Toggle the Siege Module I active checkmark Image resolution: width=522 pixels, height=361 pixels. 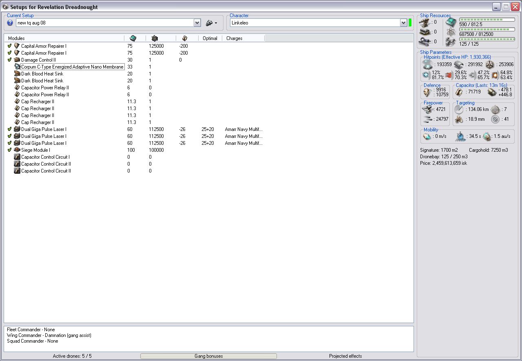click(9, 150)
